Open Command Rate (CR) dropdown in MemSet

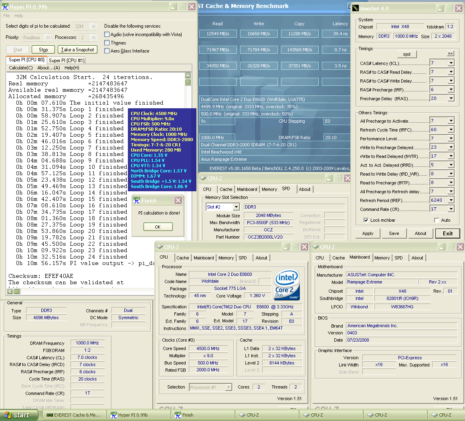click(x=451, y=209)
